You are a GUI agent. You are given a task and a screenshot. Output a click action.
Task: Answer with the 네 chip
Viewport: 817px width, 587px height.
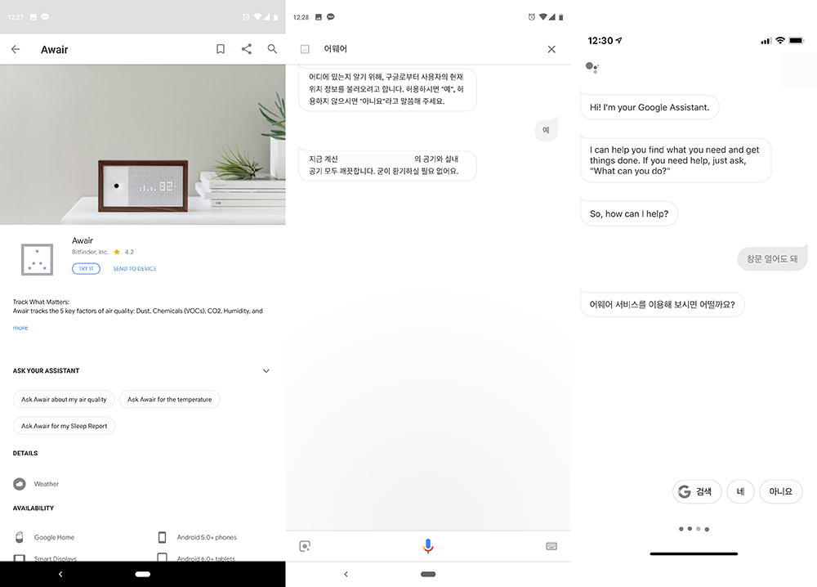click(x=740, y=491)
